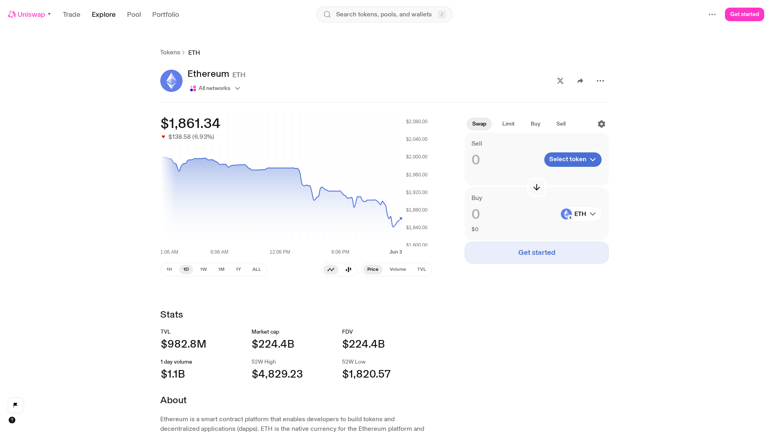Open the Uniswap menu dropdown arrow
Viewport: 769px width, 432px height.
49,14
